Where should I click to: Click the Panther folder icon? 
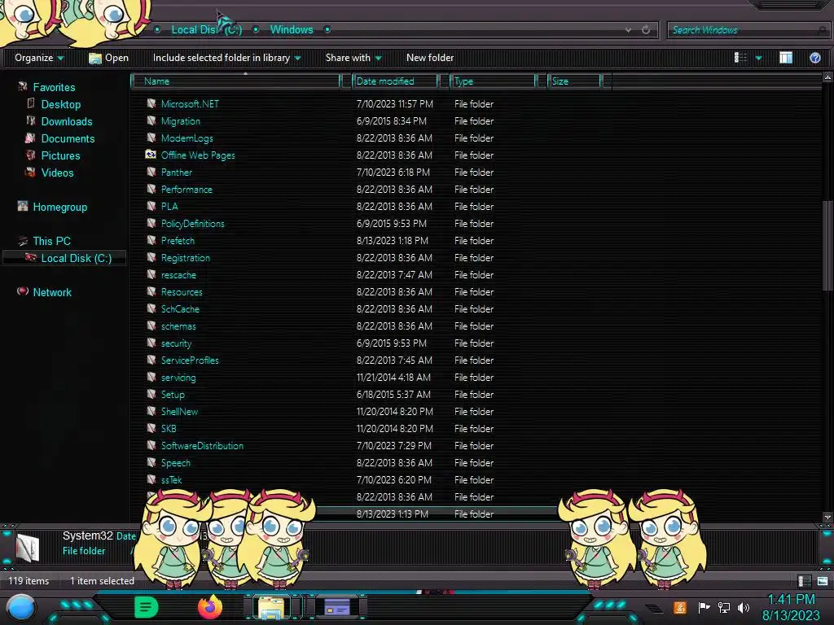[151, 173]
